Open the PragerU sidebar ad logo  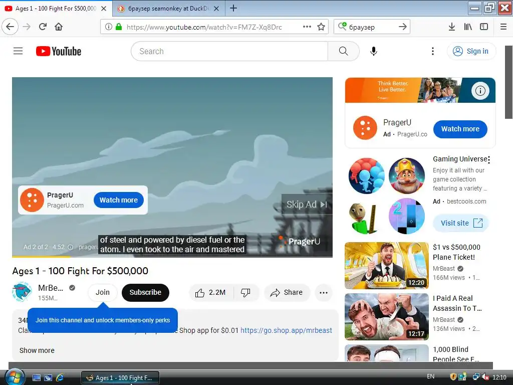pyautogui.click(x=365, y=128)
